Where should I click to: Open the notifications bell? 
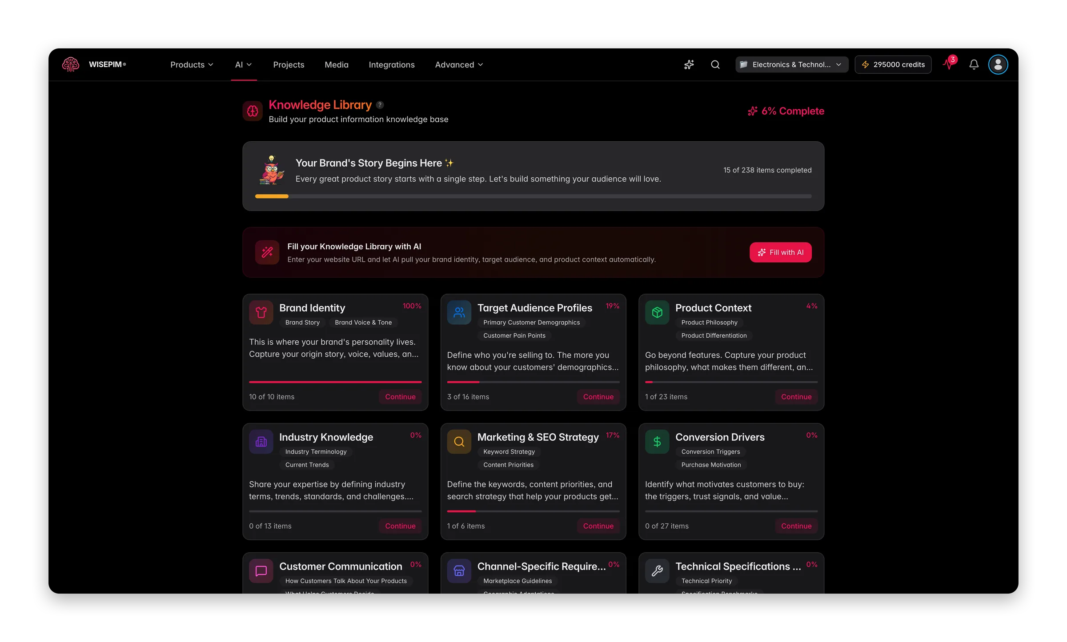[x=974, y=65]
